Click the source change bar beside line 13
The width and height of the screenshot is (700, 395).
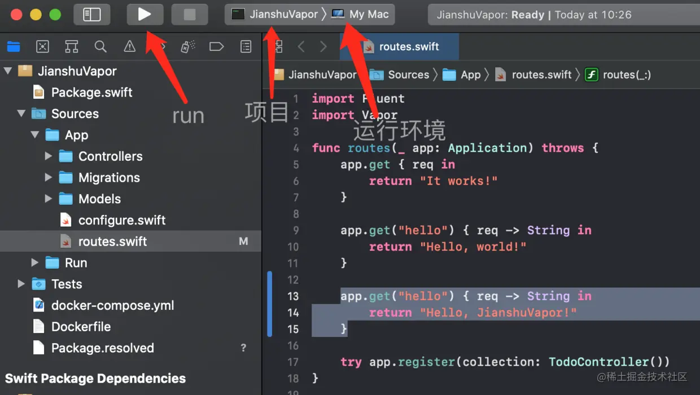tap(270, 304)
